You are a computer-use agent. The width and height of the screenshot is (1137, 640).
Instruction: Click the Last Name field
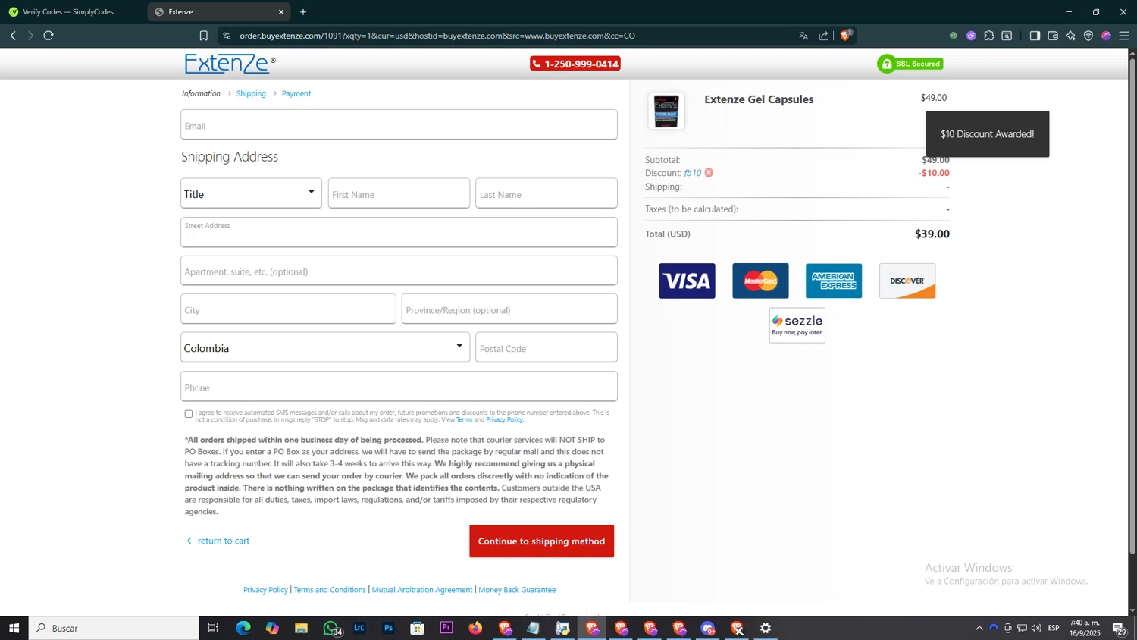pos(547,193)
